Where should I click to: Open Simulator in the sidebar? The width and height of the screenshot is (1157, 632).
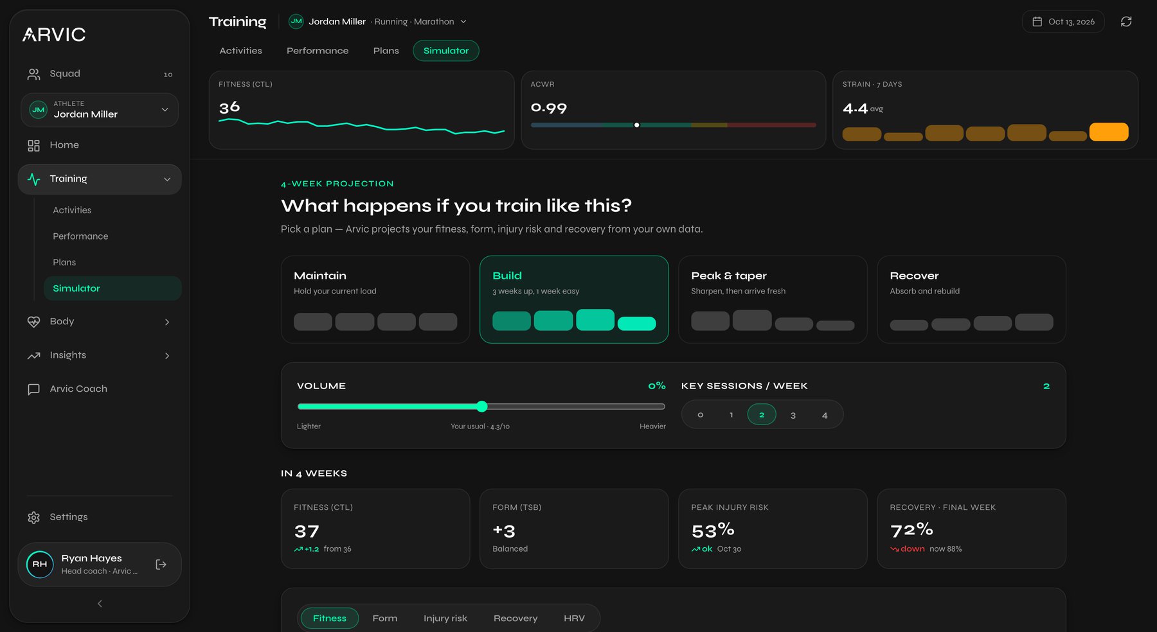[112, 288]
